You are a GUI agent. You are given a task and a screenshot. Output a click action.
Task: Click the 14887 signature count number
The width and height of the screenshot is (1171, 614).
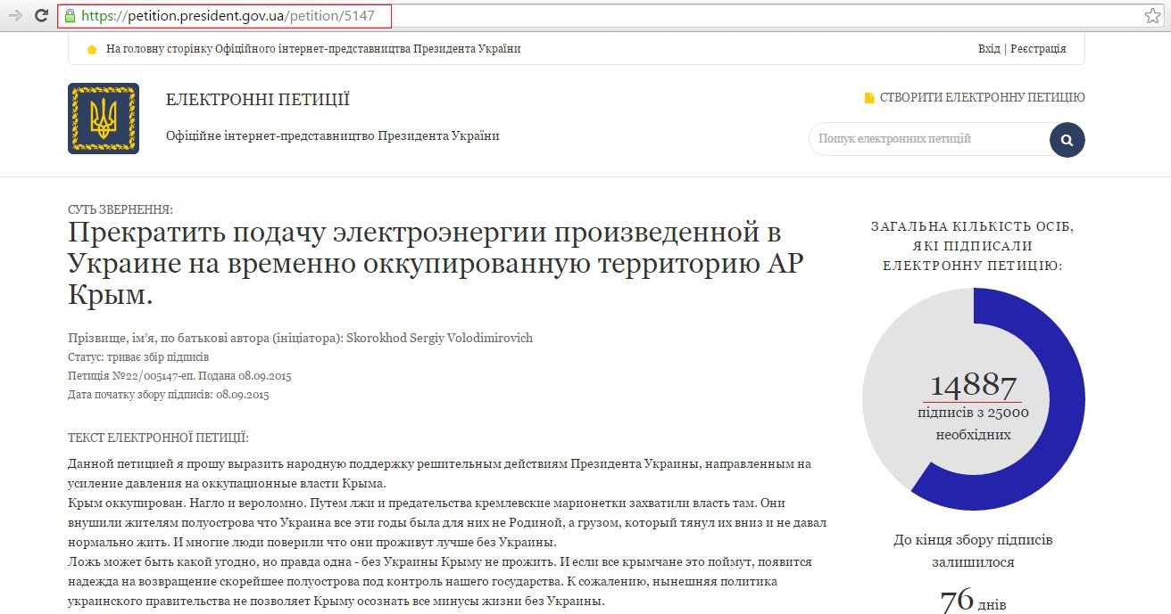973,386
